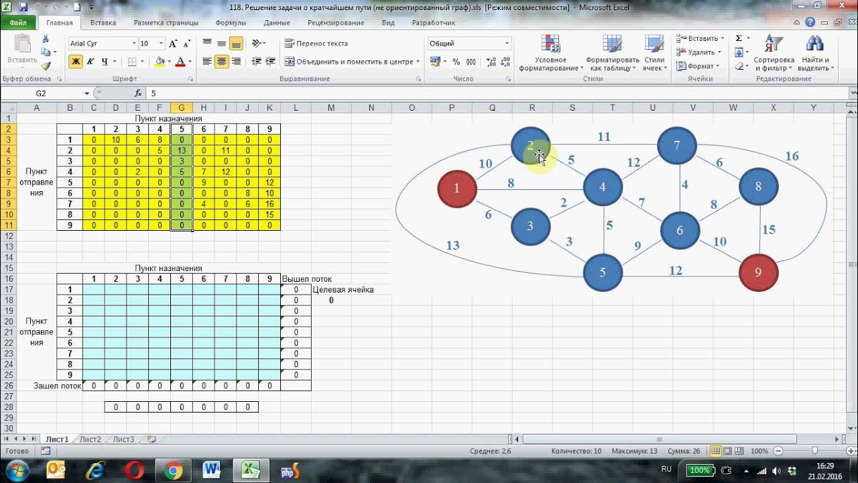Select the Лист3 sheet tab
Image resolution: width=858 pixels, height=483 pixels.
coord(123,439)
